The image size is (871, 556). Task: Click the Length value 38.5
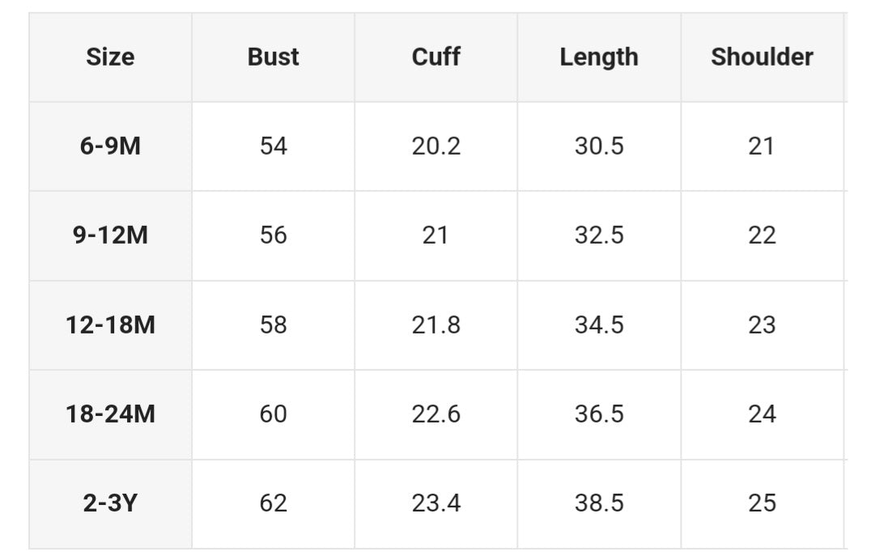599,503
